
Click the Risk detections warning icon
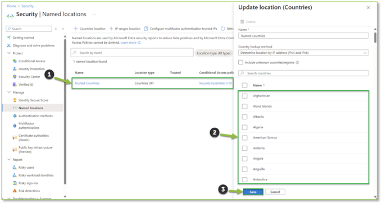(x=15, y=191)
